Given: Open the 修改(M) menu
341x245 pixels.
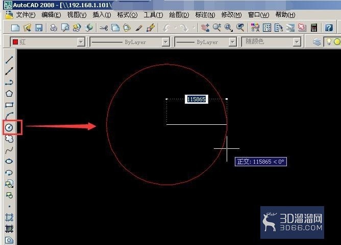Looking at the screenshot, I should tap(231, 15).
